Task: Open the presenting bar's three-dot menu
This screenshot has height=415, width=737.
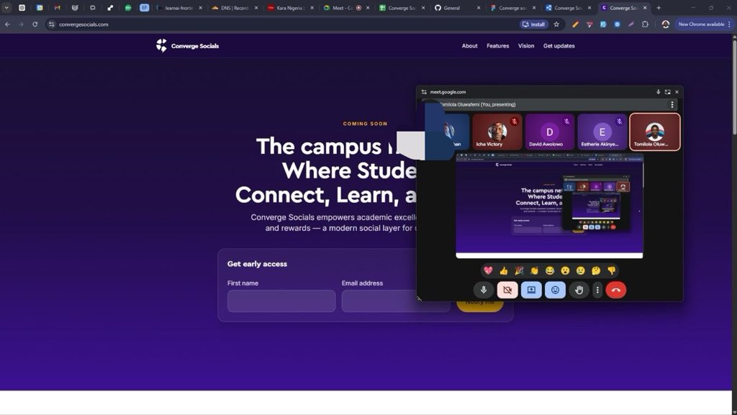Action: [672, 105]
